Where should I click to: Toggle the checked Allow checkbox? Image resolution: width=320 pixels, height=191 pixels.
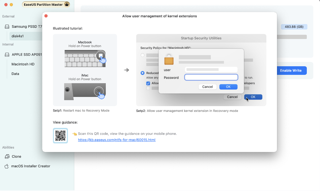[148, 83]
